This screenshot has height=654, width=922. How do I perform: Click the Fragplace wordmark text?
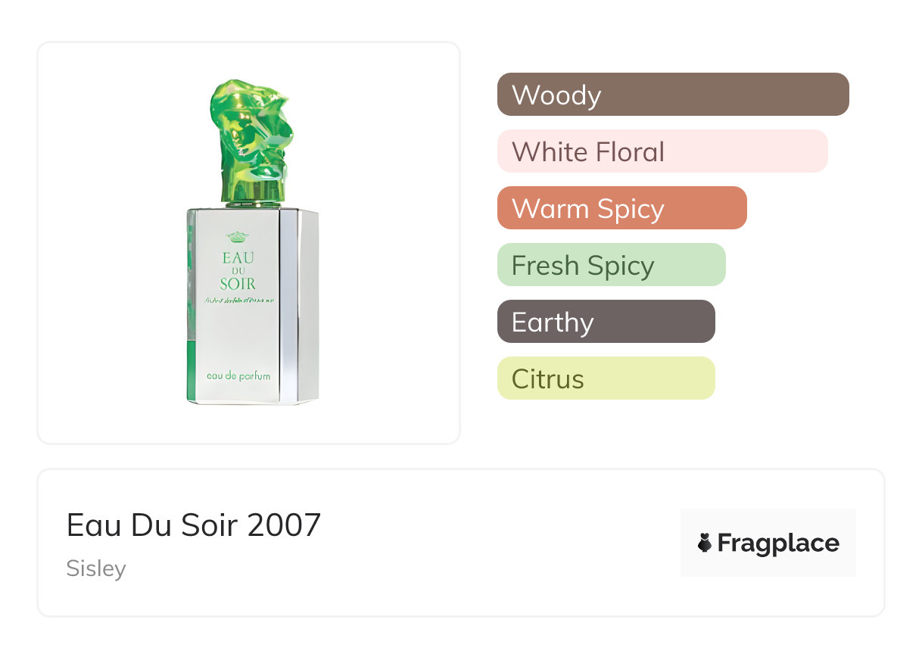coord(777,543)
